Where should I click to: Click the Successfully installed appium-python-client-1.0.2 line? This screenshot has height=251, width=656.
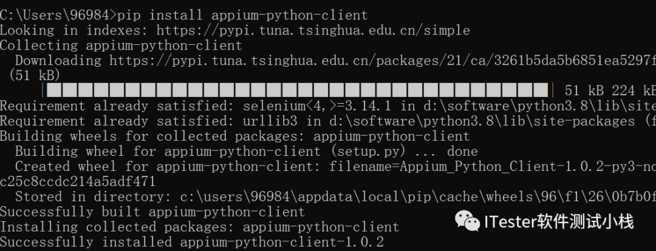click(x=192, y=243)
